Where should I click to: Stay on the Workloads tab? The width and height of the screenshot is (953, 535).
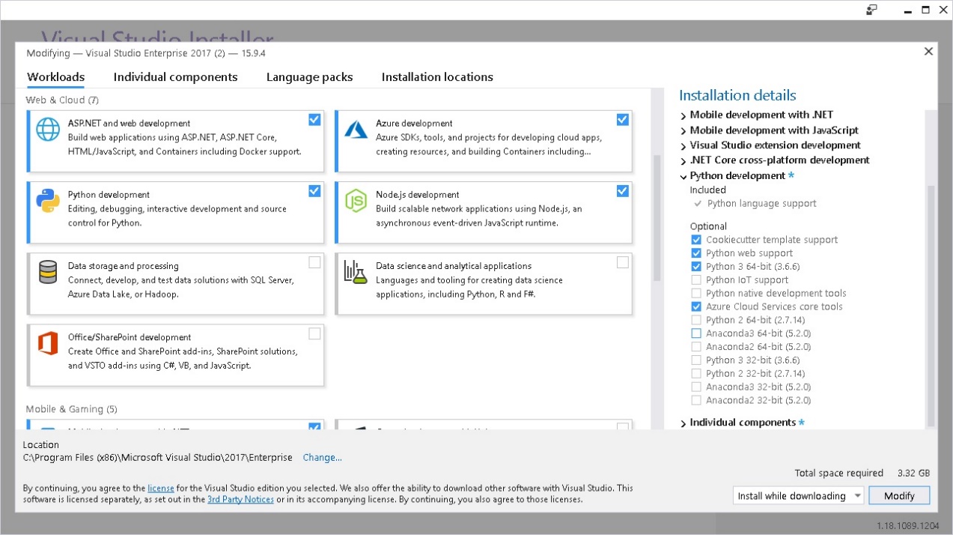(x=55, y=77)
